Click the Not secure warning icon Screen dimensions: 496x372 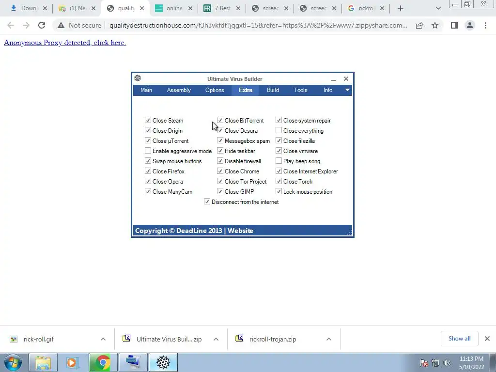point(61,25)
